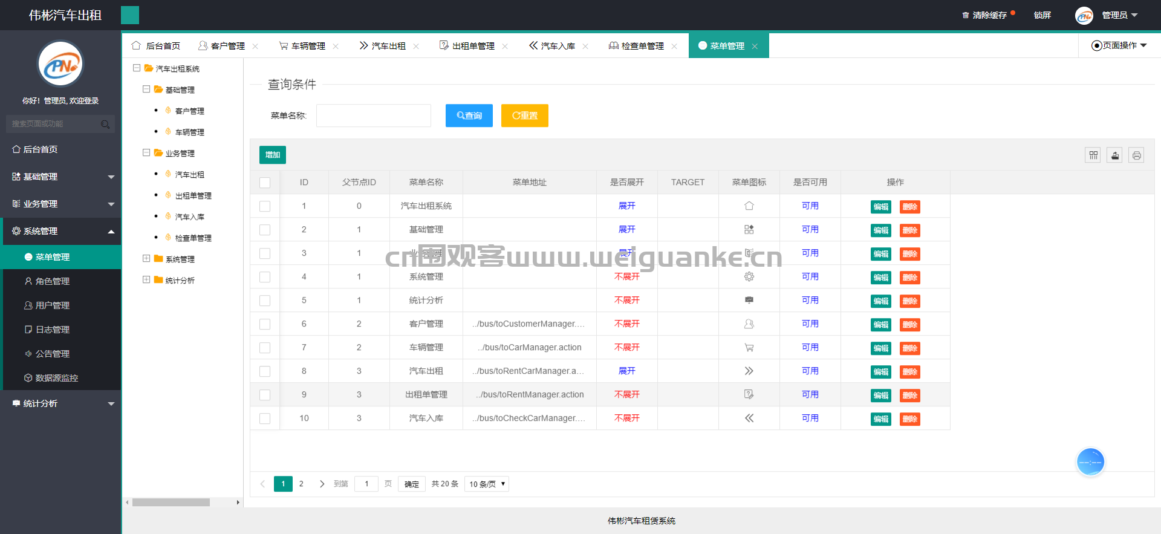Close the 汽车入库 tab
Image resolution: width=1161 pixels, height=534 pixels.
click(x=585, y=47)
